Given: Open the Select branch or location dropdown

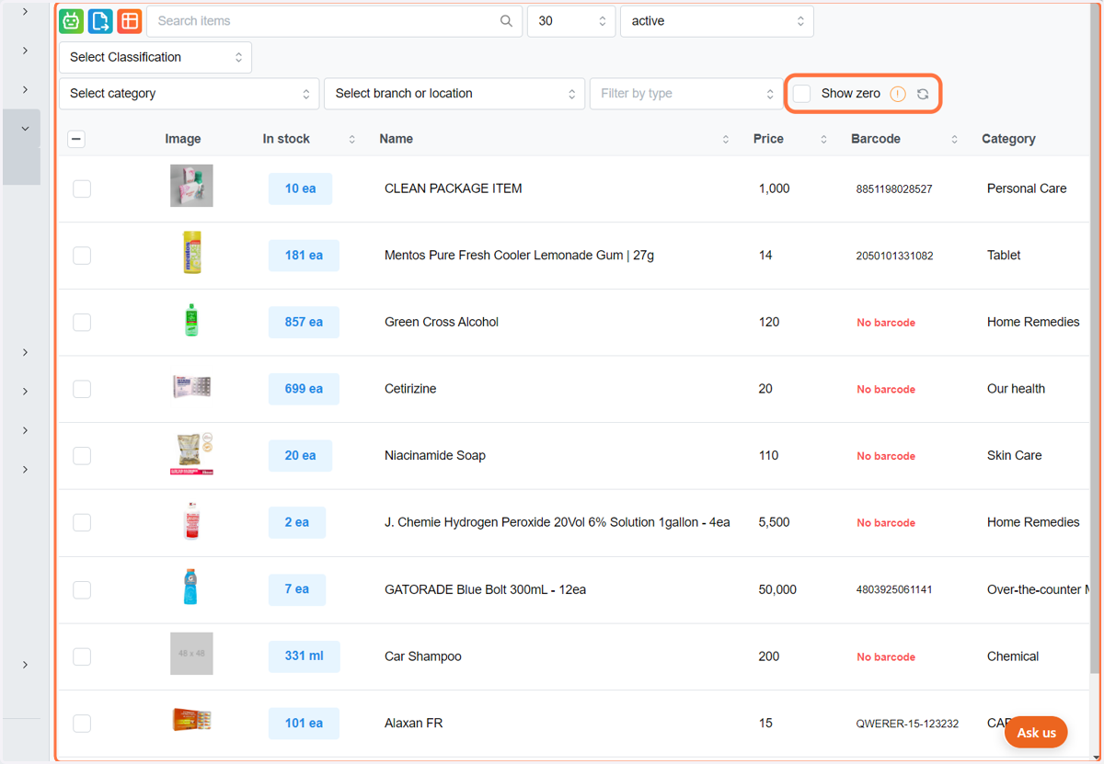Looking at the screenshot, I should click(x=454, y=94).
